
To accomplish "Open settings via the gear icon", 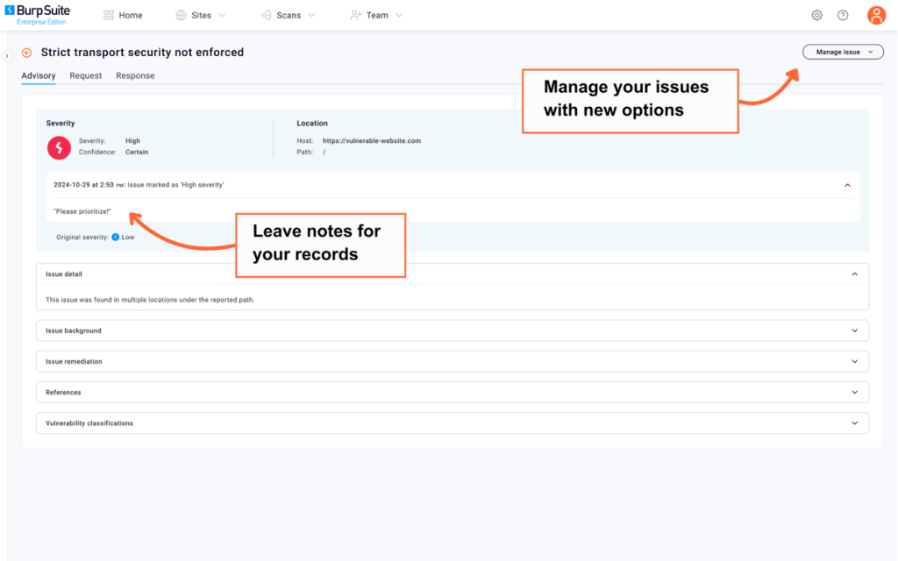I will click(816, 16).
